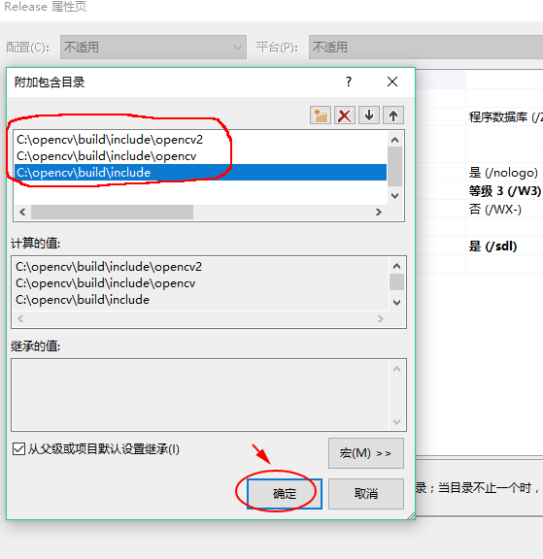Click left arrow of directory list horizontal scrollbar
This screenshot has width=543, height=559.
tap(22, 213)
